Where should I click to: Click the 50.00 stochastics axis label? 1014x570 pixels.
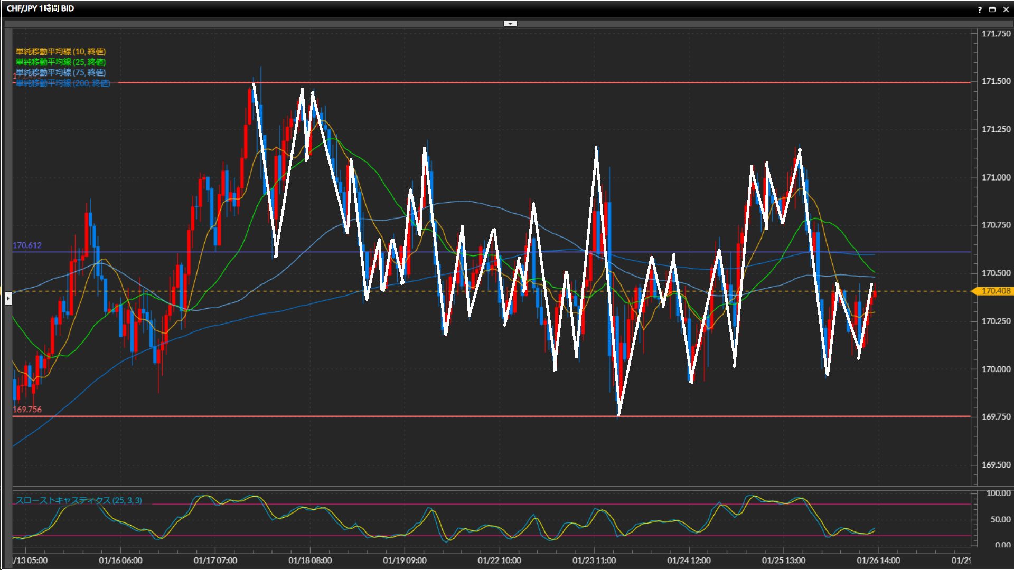(1000, 520)
